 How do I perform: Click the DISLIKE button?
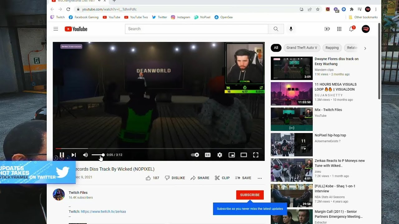coord(175,178)
